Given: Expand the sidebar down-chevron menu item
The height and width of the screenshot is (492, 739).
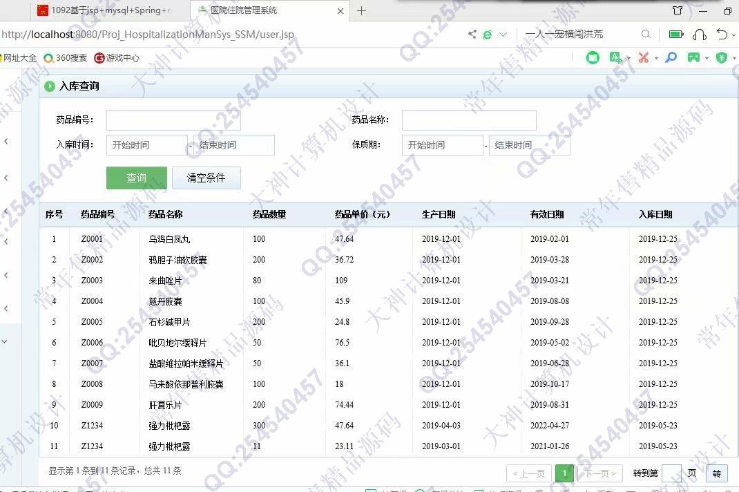Looking at the screenshot, I should pos(6,341).
